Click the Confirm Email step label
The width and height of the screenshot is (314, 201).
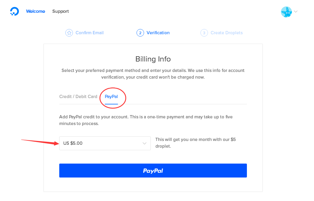pos(89,33)
